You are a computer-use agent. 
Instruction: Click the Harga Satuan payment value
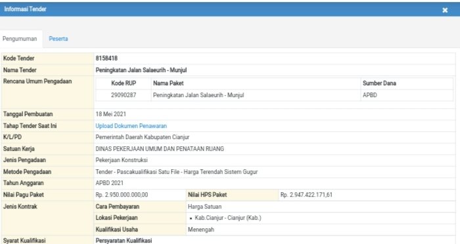[205, 207]
